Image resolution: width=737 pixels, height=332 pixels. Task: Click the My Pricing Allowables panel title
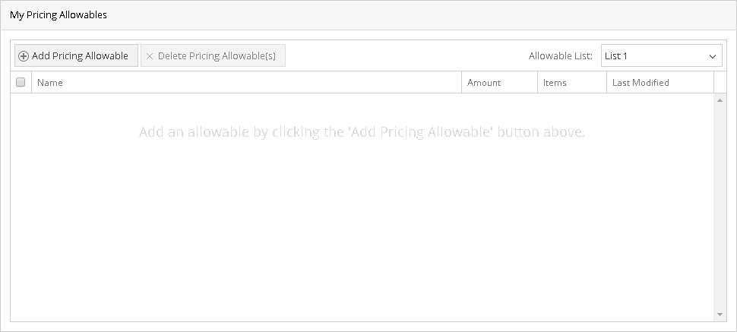tap(59, 15)
